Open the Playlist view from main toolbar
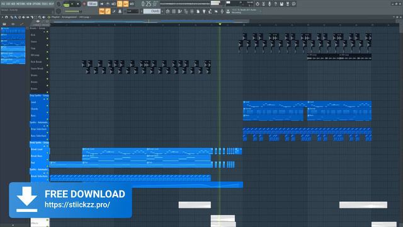403x227 pixels. [x=167, y=11]
